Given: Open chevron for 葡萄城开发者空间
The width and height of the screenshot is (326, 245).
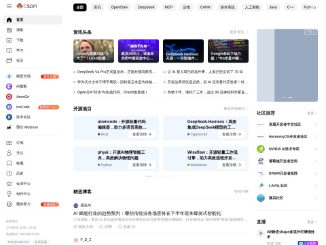Looking at the screenshot, I should [316, 161].
